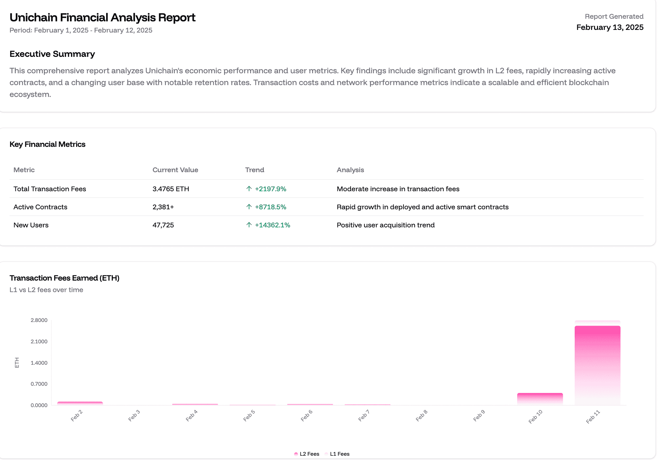Click the Feb 11 L1 fees bar cap
Image resolution: width=667 pixels, height=460 pixels.
(597, 323)
